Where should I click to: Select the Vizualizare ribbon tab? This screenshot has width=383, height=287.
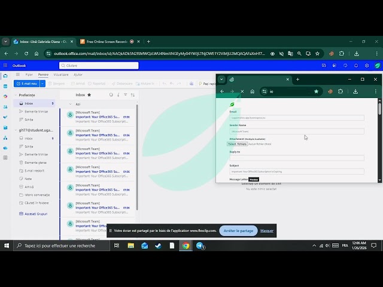point(61,75)
